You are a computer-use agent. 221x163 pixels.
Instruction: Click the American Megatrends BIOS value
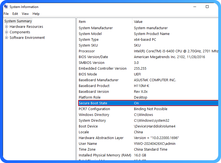169,57
